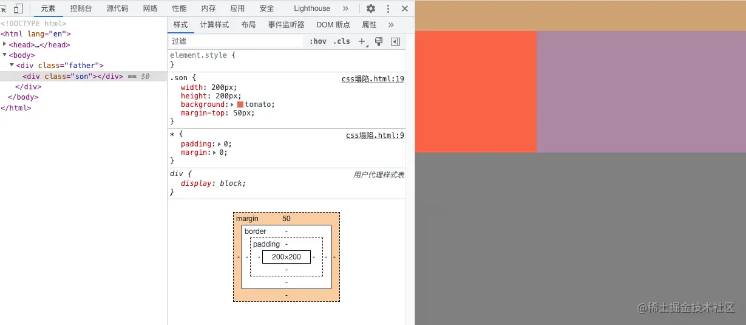This screenshot has height=325, width=746.
Task: Select the 计算样式 sub-tab
Action: (214, 25)
